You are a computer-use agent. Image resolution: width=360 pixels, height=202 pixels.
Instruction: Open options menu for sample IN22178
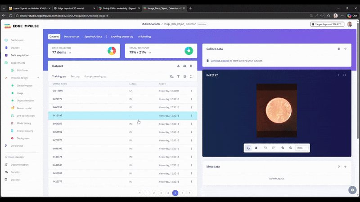coord(191,99)
